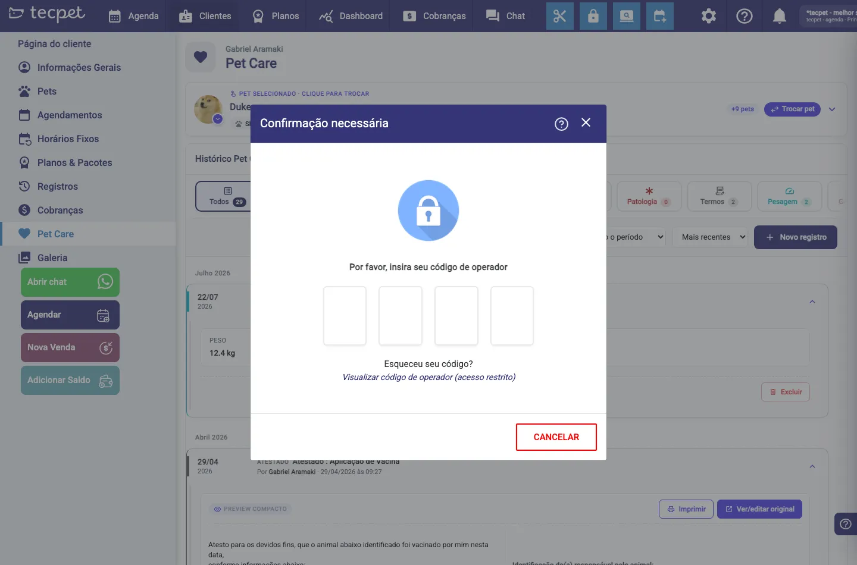Click the Novo registro button
The width and height of the screenshot is (857, 565).
[x=796, y=237]
